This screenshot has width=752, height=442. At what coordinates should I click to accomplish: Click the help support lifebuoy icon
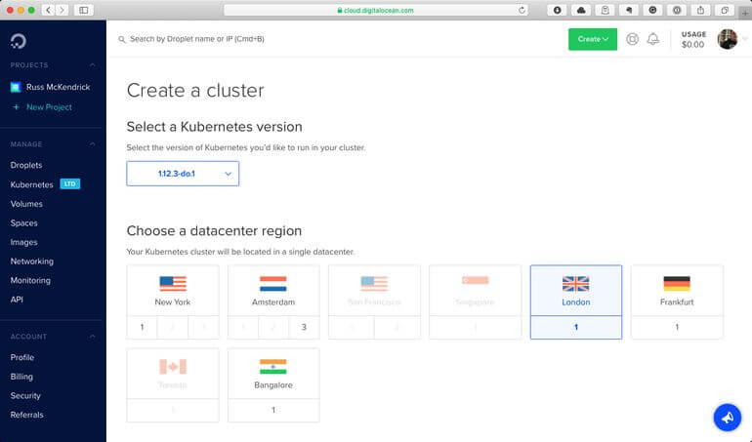[633, 39]
